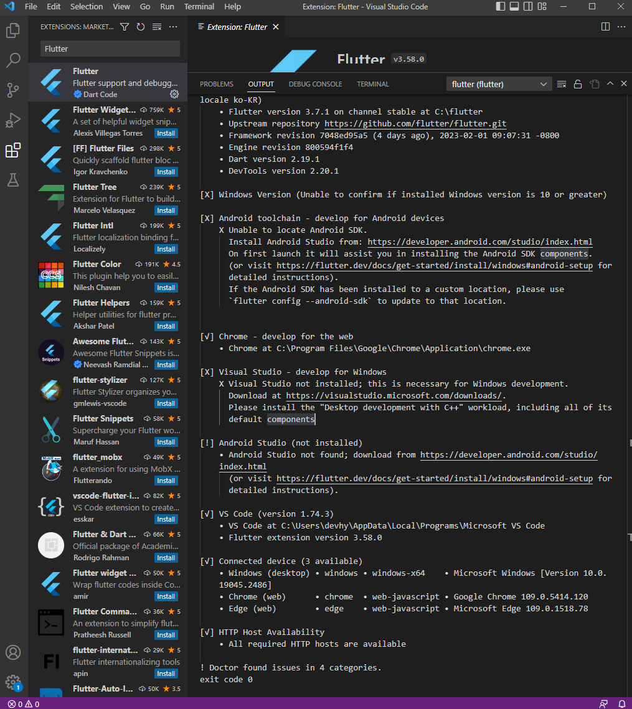632x709 pixels.
Task: Install the Flutter Widget Snippets extension
Action: pyautogui.click(x=166, y=133)
